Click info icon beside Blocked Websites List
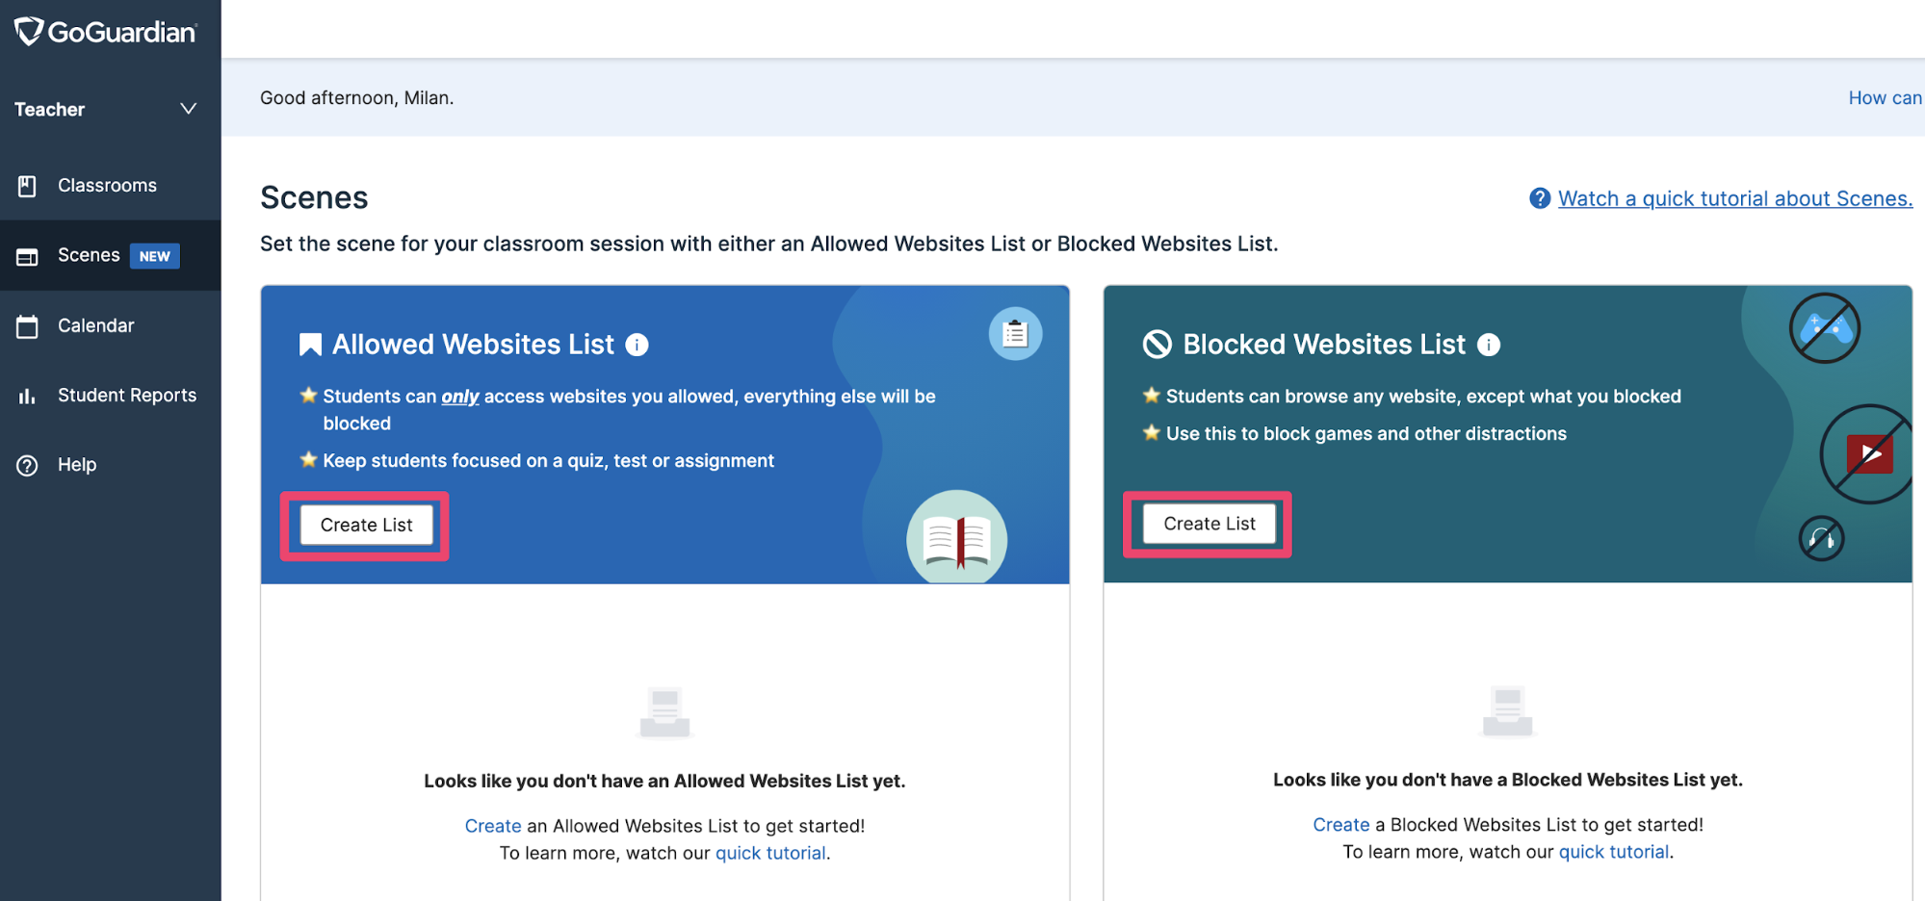This screenshot has width=1925, height=901. pyautogui.click(x=1489, y=345)
